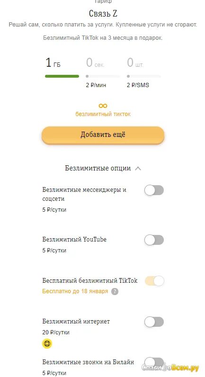Open the Безлимитные опции section header
The height and width of the screenshot is (377, 205).
(98, 168)
